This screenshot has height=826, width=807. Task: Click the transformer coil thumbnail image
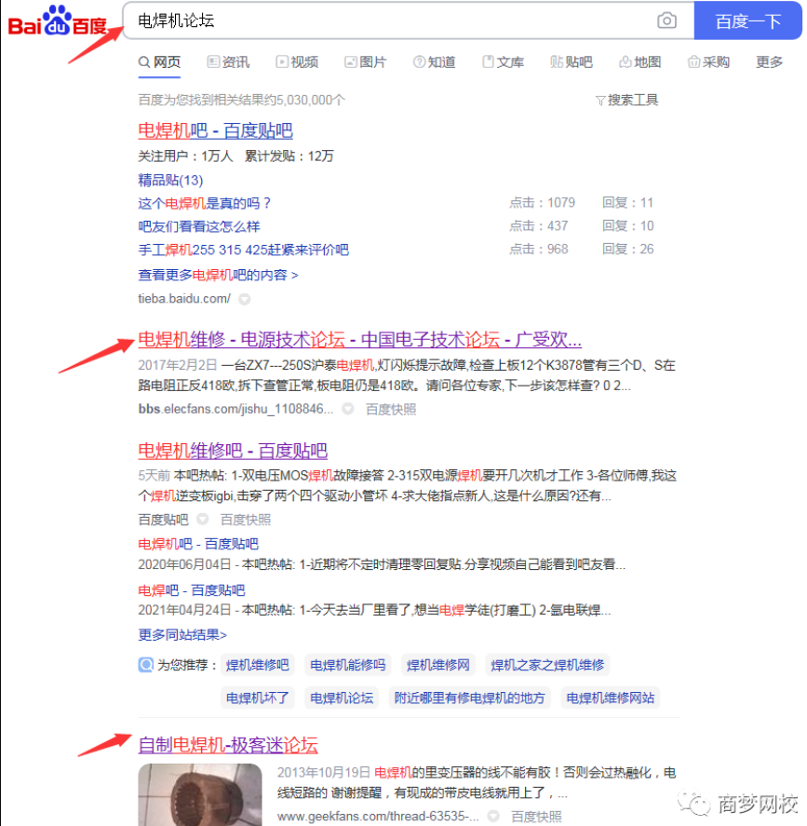point(200,794)
